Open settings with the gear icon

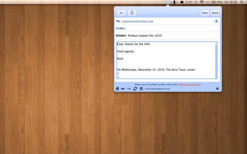click(141, 89)
